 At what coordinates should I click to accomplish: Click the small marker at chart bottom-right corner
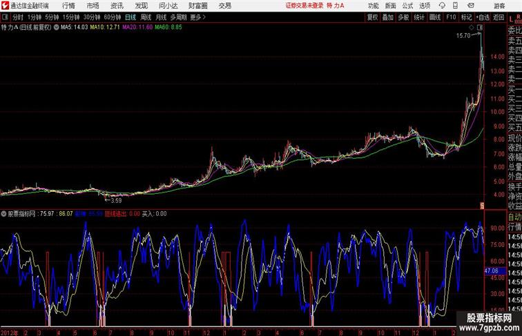tap(482, 206)
